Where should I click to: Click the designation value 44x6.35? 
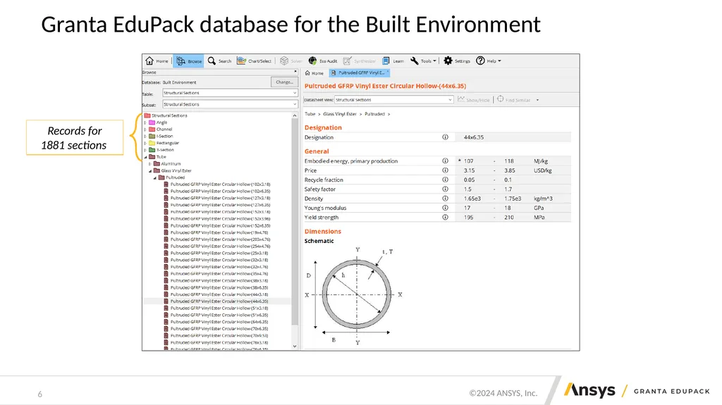(x=473, y=137)
